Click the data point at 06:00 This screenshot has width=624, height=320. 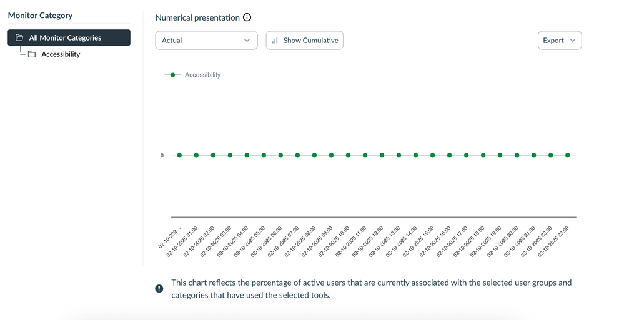point(280,155)
